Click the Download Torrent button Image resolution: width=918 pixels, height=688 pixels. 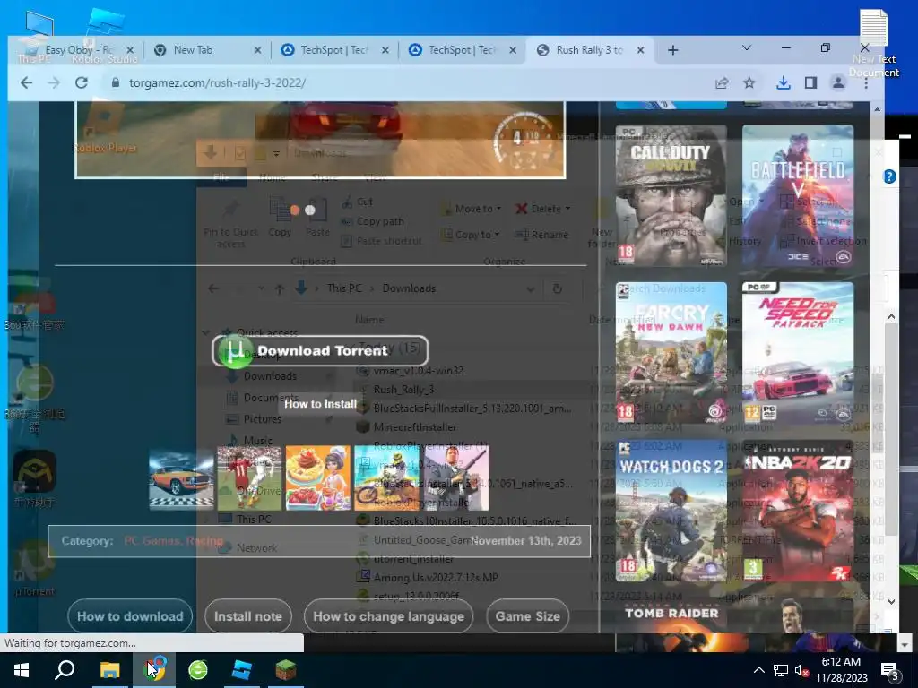pos(320,351)
